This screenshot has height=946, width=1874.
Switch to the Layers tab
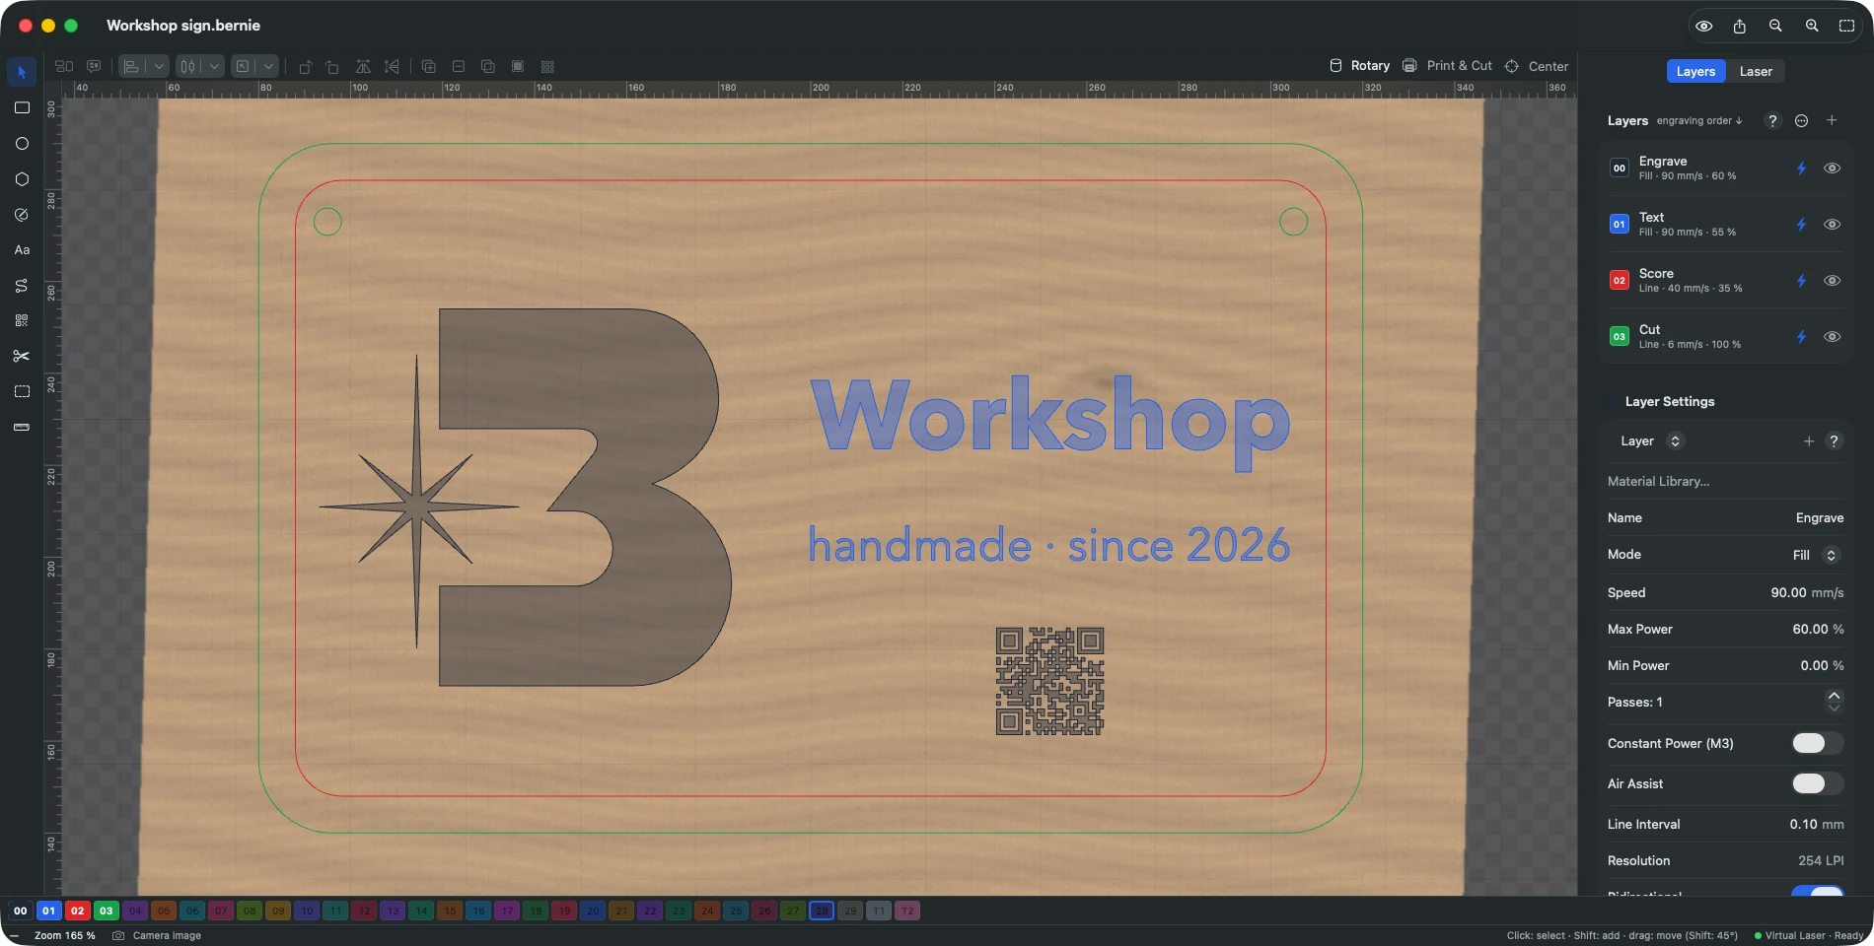[x=1695, y=71]
